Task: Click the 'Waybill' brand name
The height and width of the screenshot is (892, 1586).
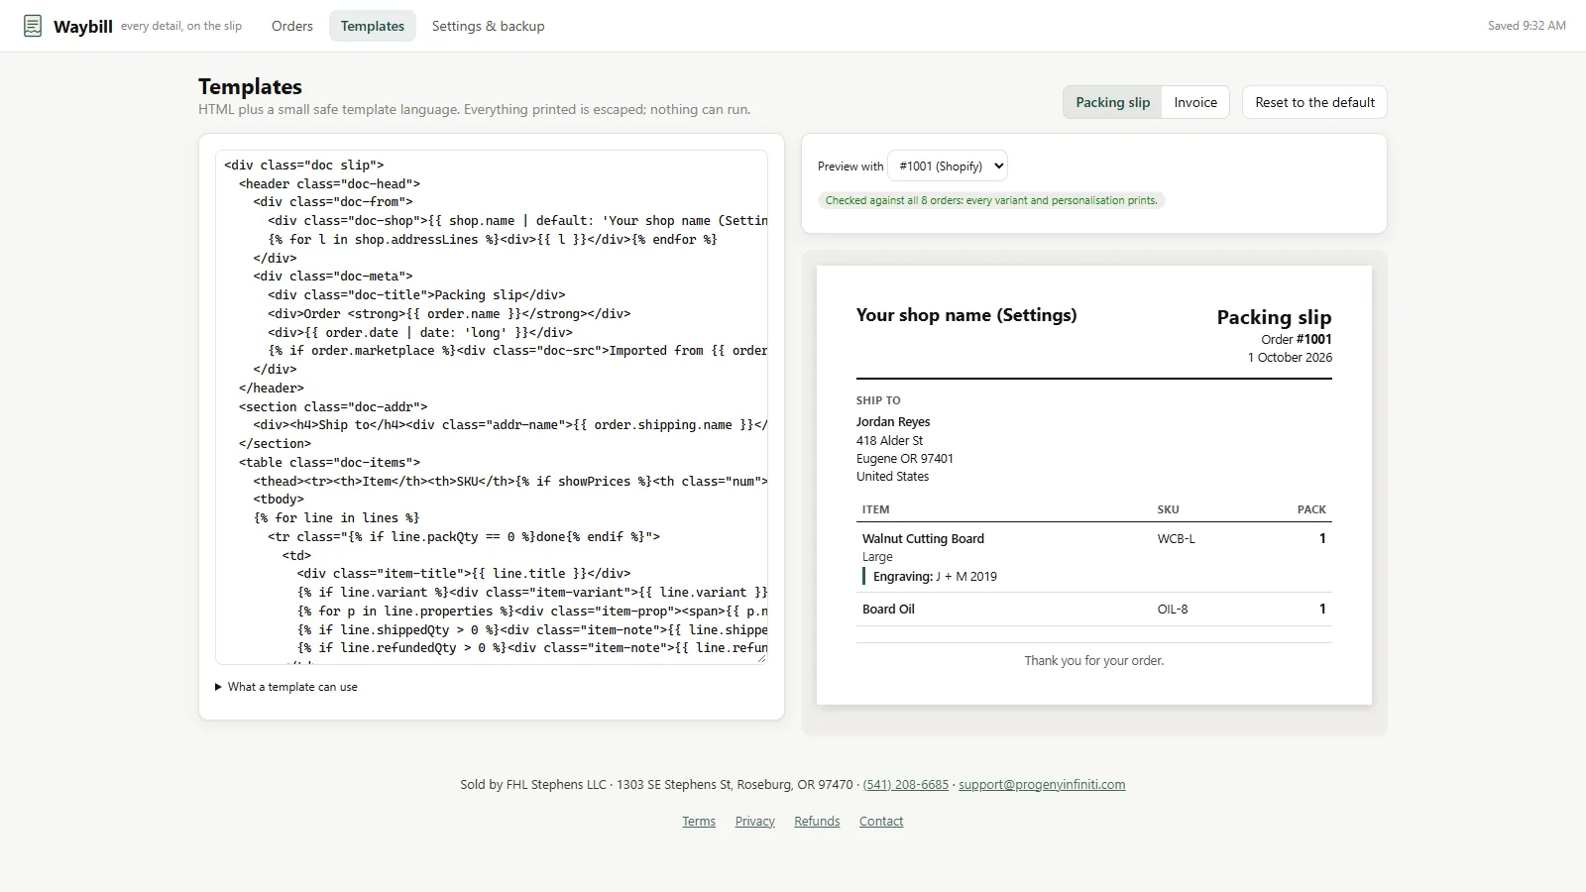Action: click(x=83, y=27)
